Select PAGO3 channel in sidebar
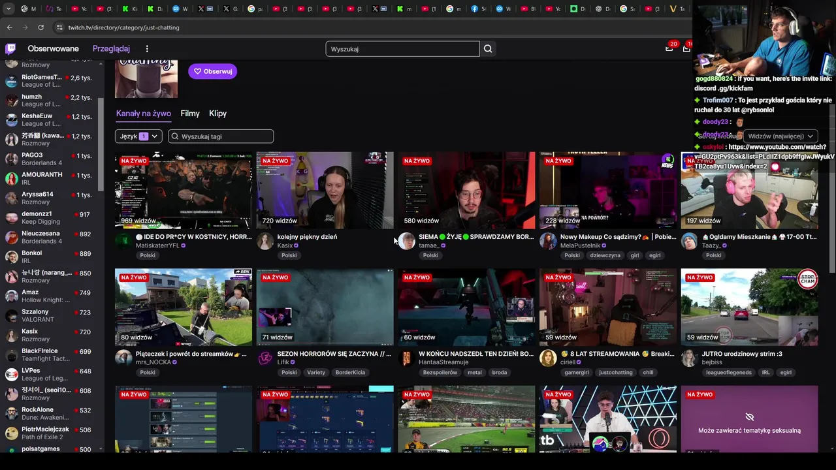This screenshot has width=836, height=470. coord(51,159)
